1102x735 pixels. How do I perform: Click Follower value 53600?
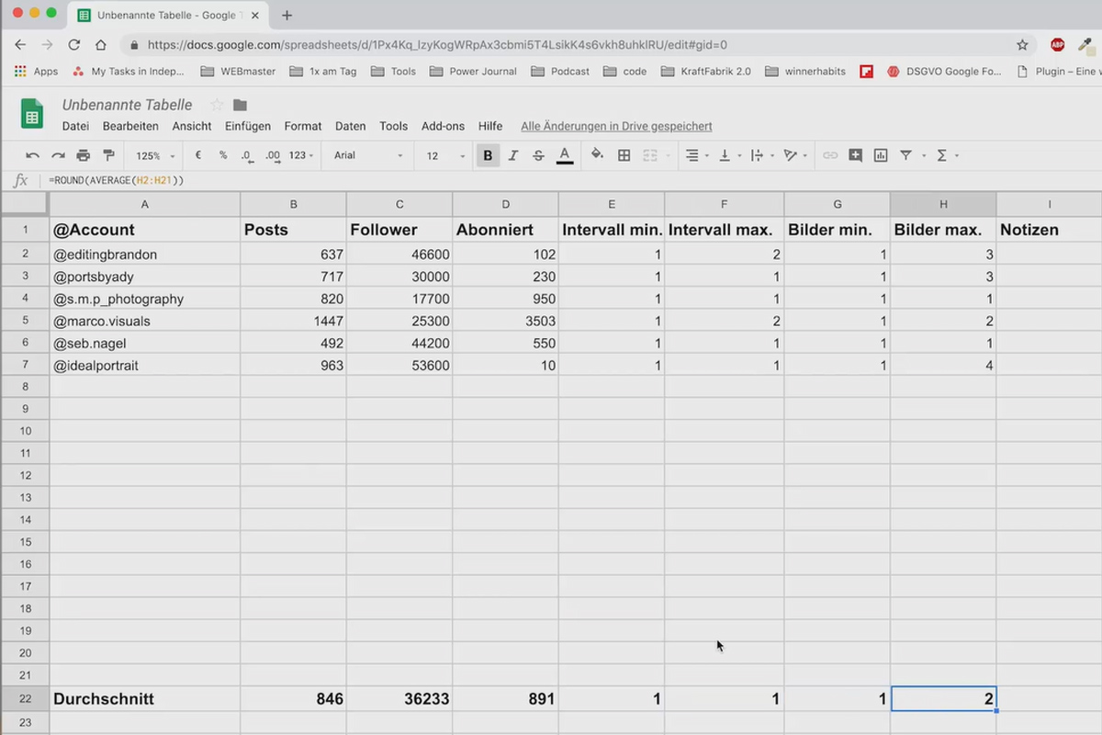[x=399, y=366]
